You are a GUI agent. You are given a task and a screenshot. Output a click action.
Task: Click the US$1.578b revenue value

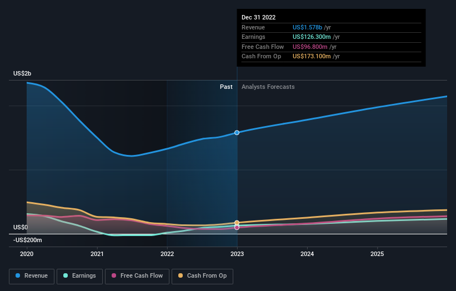pyautogui.click(x=307, y=27)
